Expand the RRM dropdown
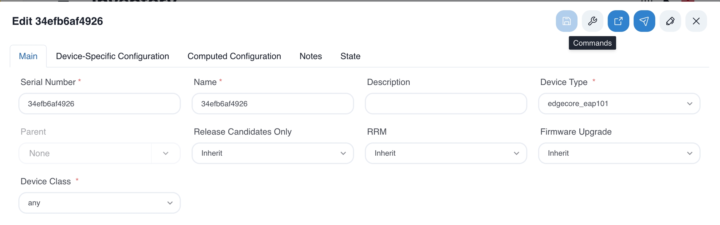 446,153
